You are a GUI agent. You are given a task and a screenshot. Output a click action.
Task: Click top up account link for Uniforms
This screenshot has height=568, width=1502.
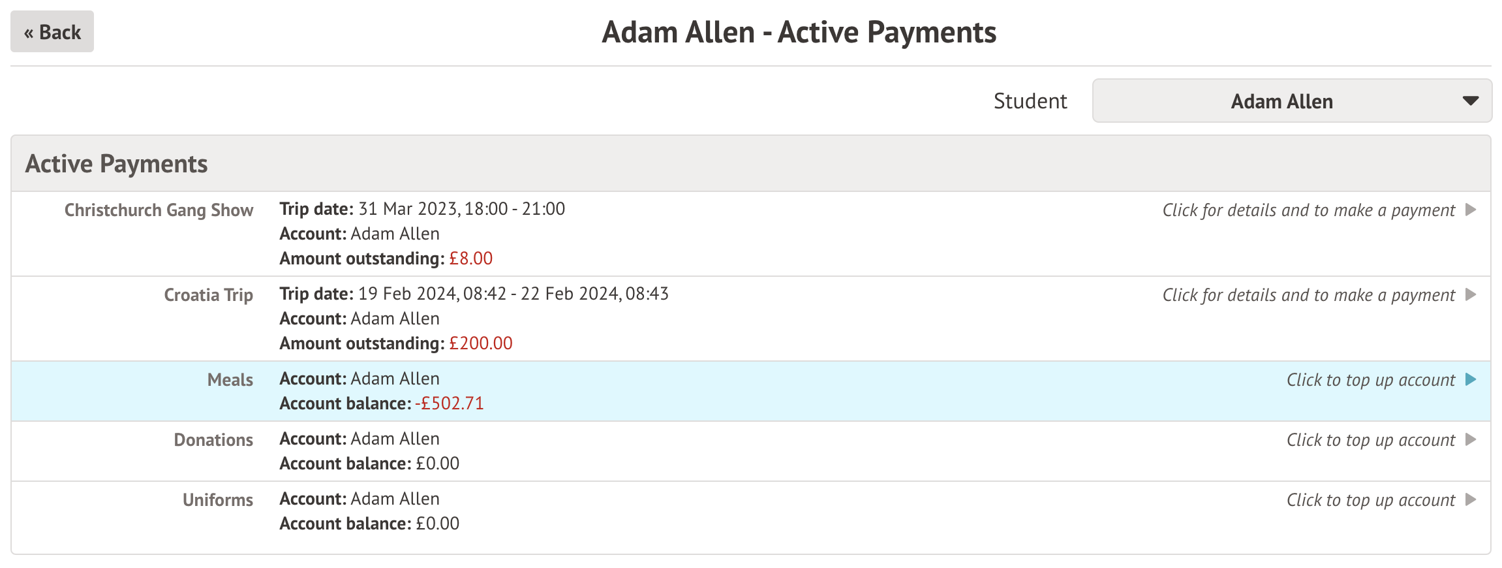click(x=1370, y=500)
